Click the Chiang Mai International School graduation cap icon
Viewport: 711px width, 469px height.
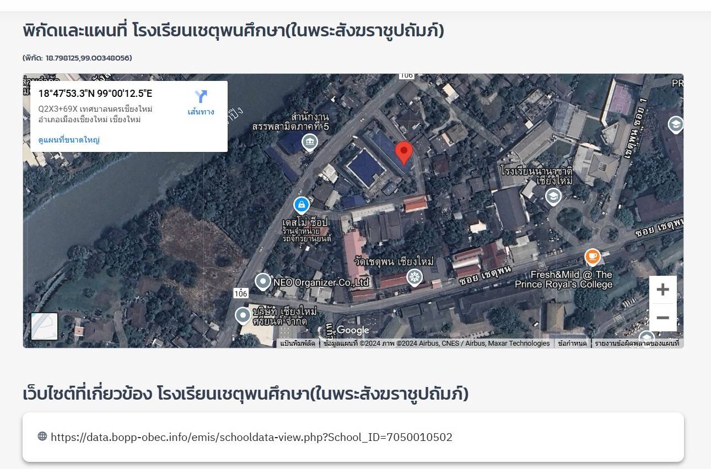(553, 197)
